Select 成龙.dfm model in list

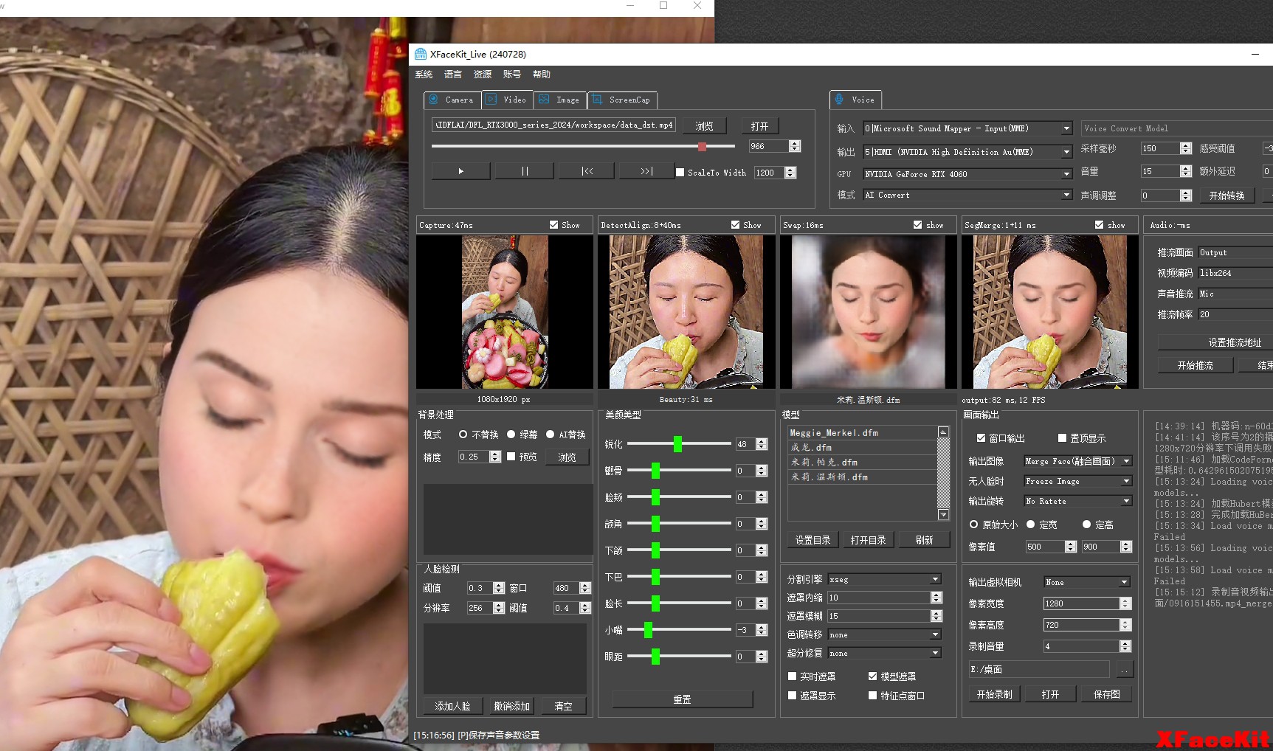862,448
